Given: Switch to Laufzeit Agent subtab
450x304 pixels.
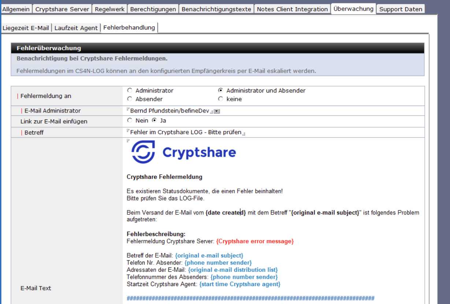Looking at the screenshot, I should click(76, 28).
